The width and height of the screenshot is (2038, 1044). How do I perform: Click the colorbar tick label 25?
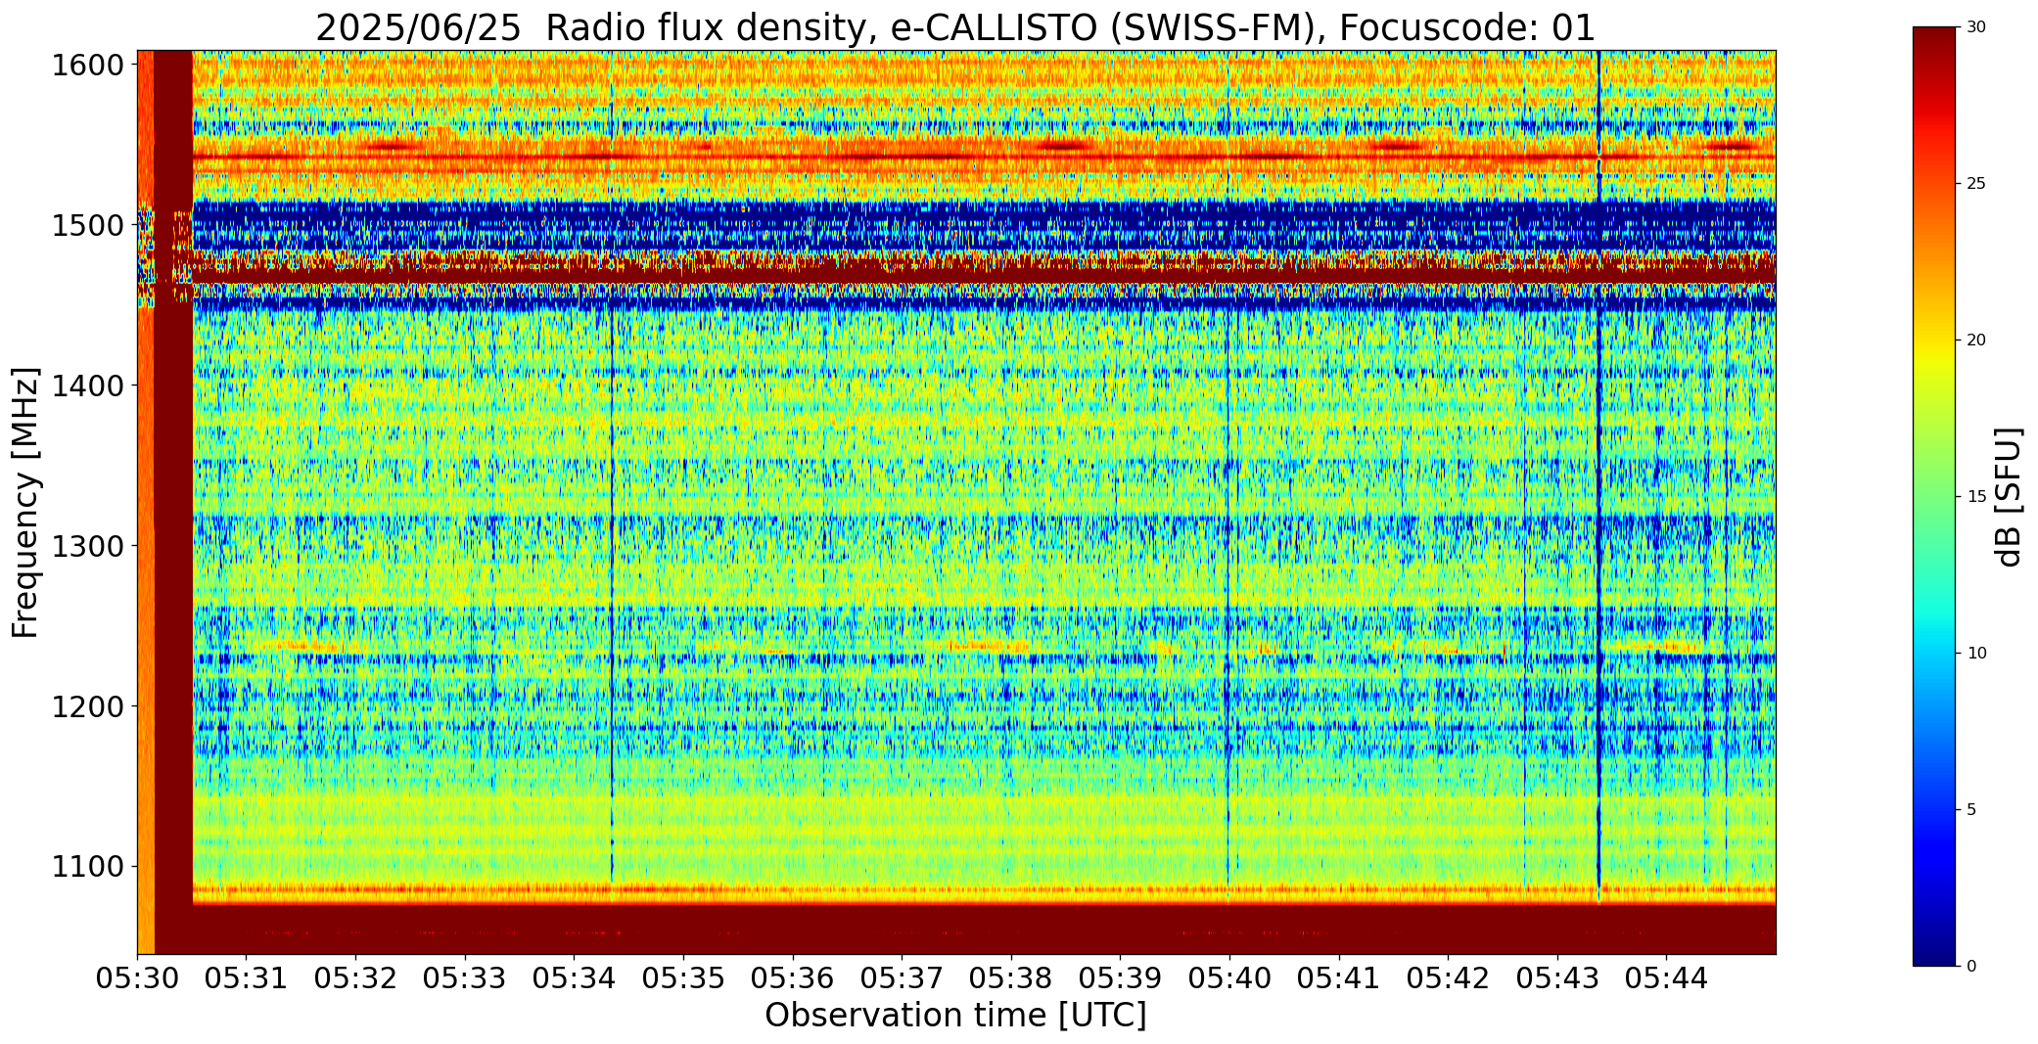[x=1976, y=184]
